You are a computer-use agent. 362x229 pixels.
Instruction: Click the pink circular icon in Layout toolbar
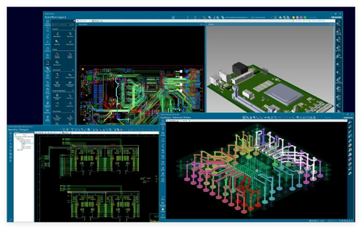[x=301, y=17]
